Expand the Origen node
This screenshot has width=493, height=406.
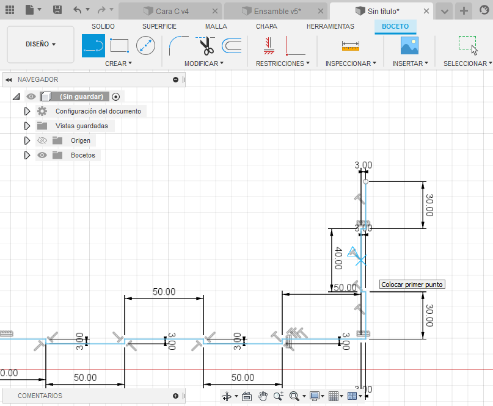27,140
